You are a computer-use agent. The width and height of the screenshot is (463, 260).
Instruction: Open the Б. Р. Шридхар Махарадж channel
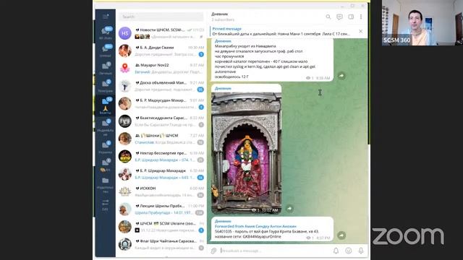[x=161, y=174]
